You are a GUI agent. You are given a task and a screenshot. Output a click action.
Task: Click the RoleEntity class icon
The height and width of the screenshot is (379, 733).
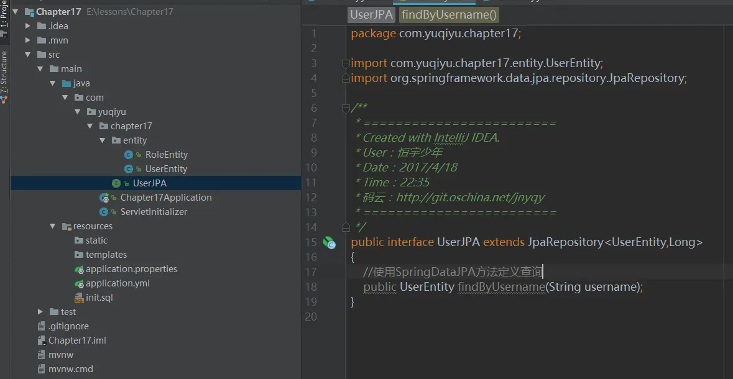(129, 155)
